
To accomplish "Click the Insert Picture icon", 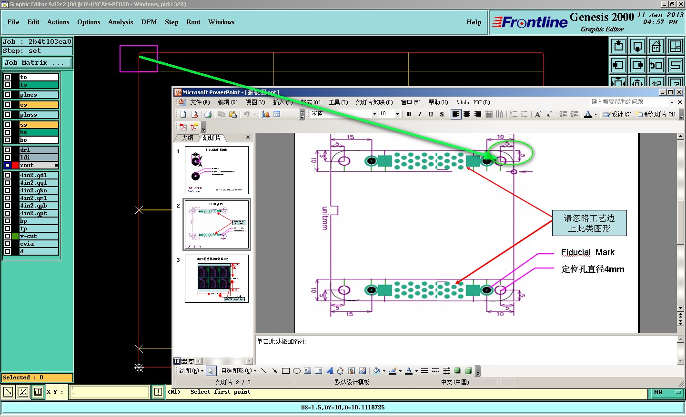I will [x=363, y=371].
